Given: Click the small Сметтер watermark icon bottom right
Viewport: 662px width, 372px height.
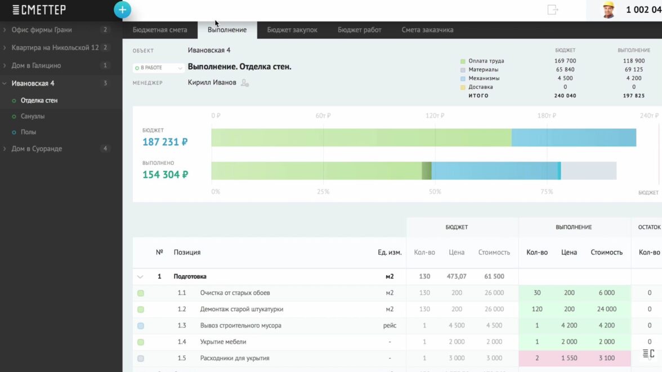Looking at the screenshot, I should [x=648, y=354].
